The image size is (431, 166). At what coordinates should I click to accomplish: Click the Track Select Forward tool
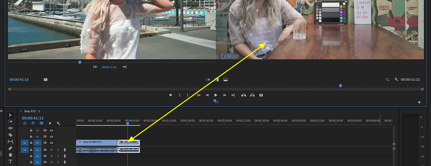(x=10, y=122)
